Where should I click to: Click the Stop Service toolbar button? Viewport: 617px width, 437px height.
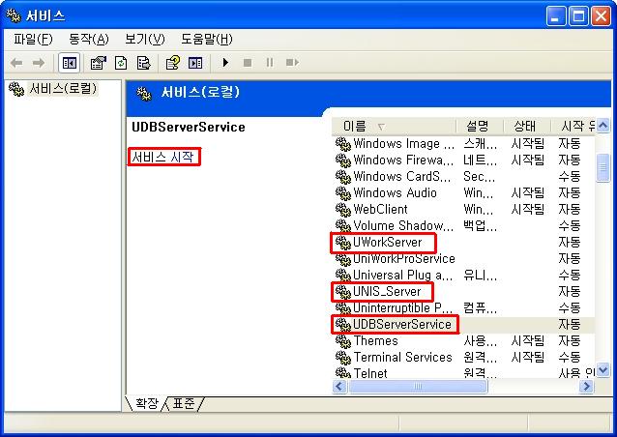[248, 63]
